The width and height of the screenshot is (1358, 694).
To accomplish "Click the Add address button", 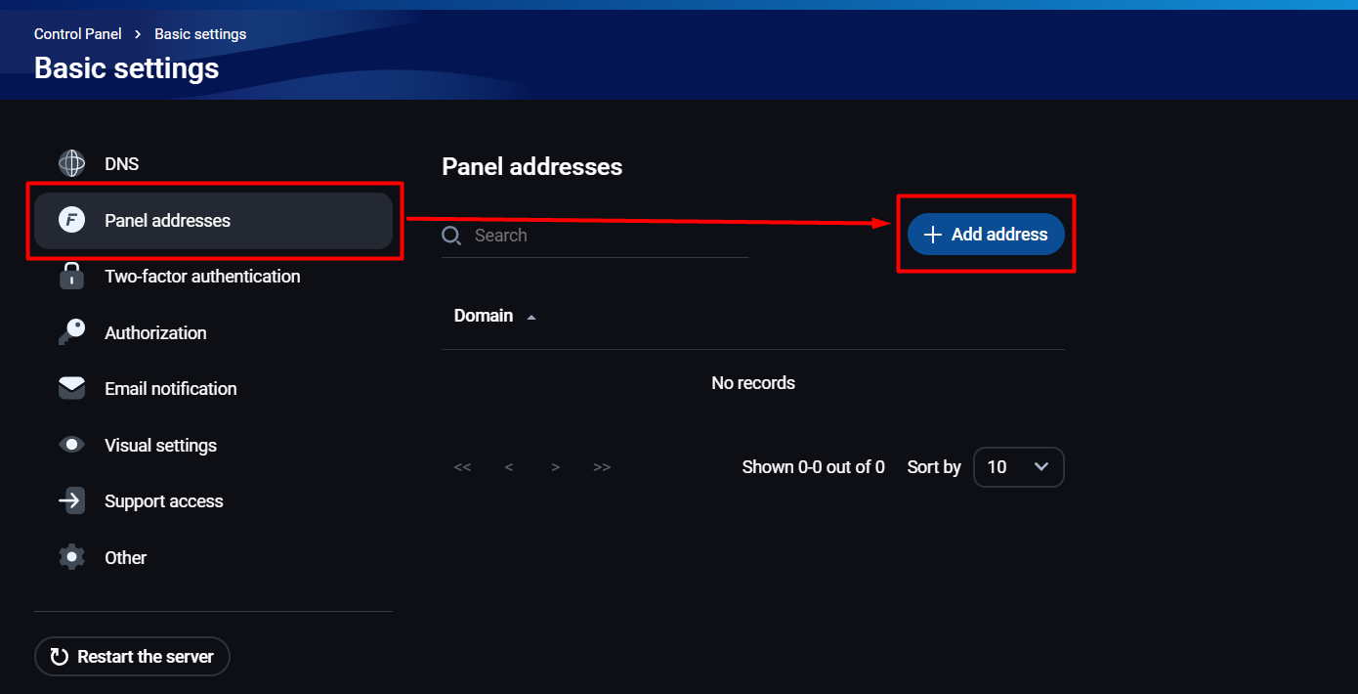I will [986, 235].
